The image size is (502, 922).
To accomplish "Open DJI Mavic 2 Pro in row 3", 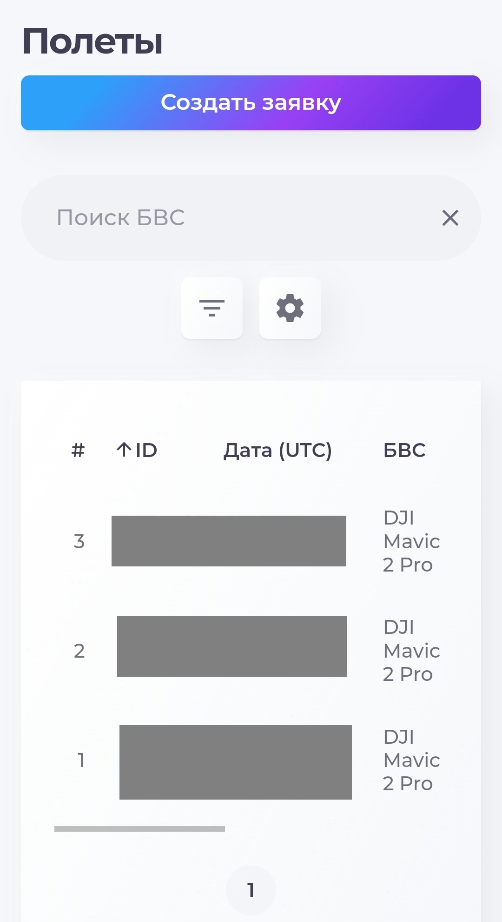I will pyautogui.click(x=411, y=541).
